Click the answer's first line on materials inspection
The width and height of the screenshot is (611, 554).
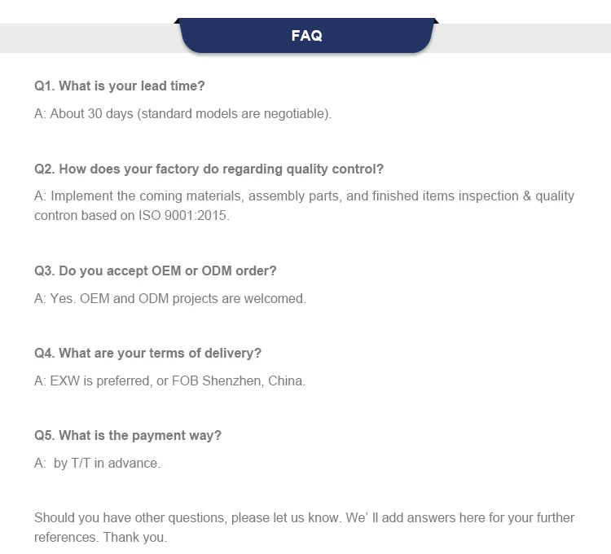coord(304,196)
